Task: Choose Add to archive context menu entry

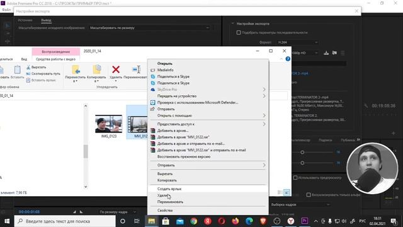Action: pyautogui.click(x=208, y=131)
